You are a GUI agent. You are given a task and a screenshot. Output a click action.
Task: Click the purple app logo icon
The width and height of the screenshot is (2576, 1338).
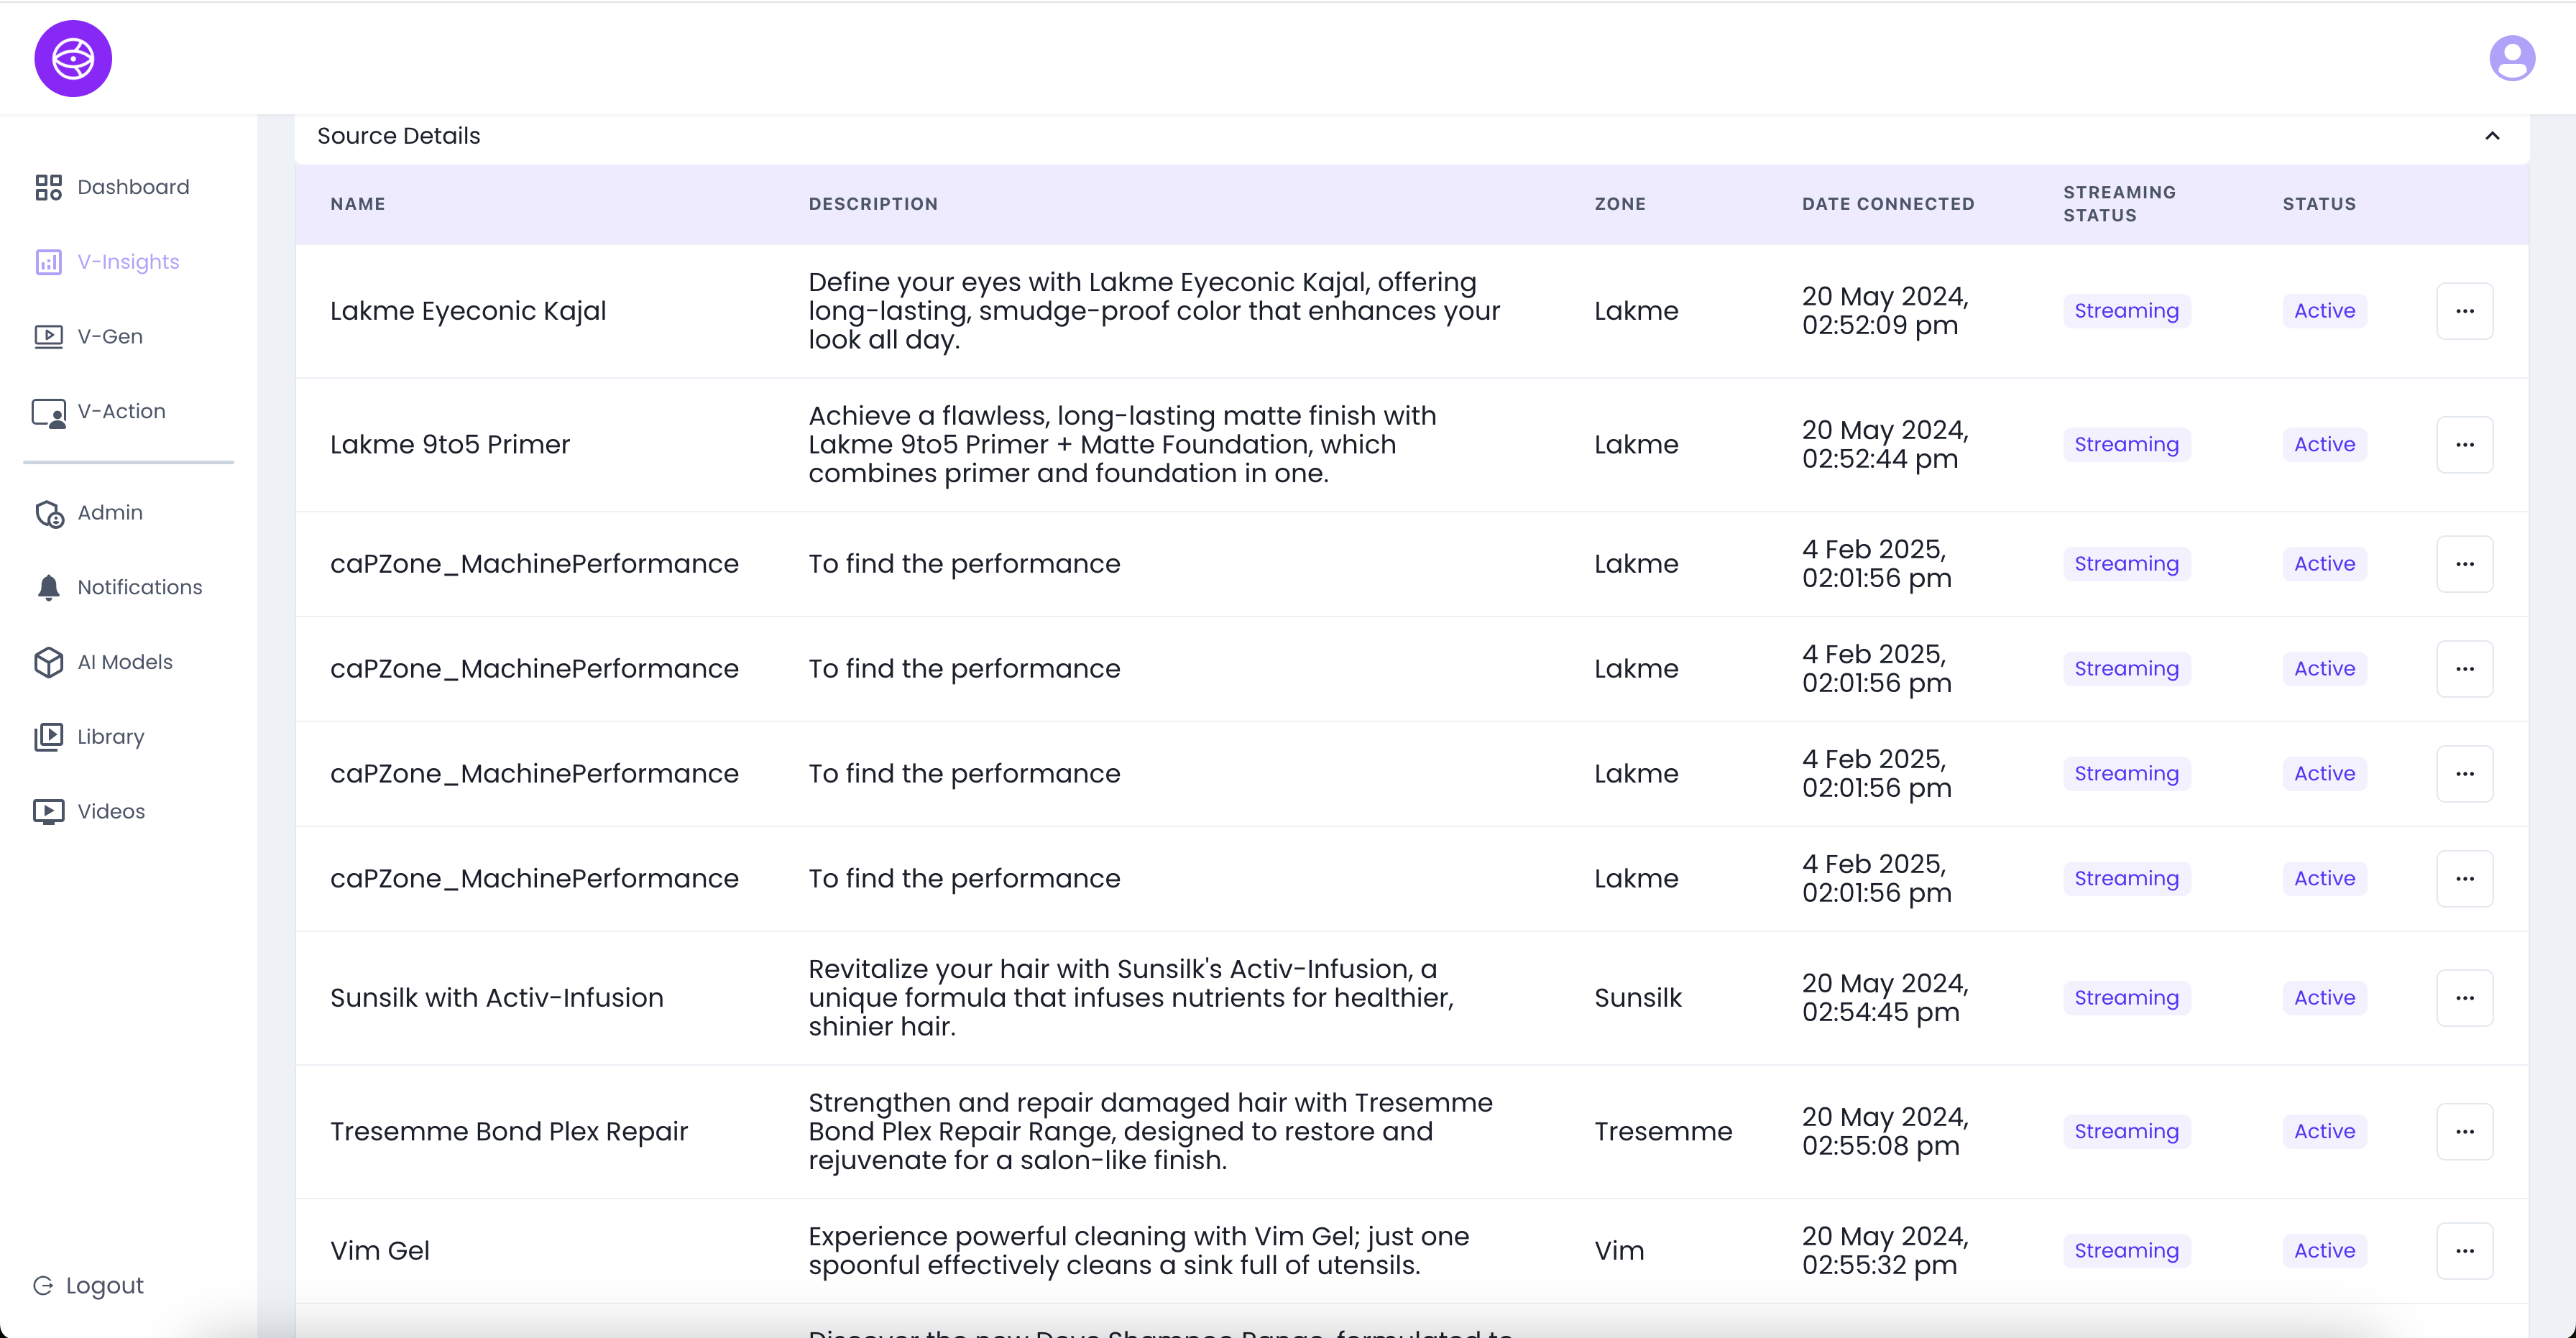[73, 59]
